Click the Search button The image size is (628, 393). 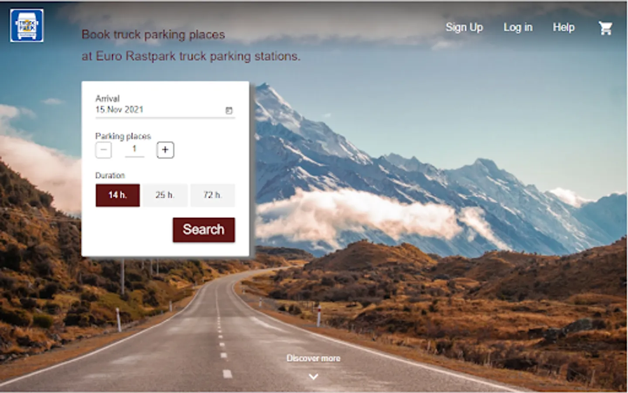click(x=204, y=230)
